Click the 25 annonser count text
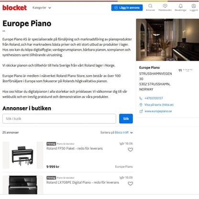The image size is (199, 199). click(x=11, y=133)
